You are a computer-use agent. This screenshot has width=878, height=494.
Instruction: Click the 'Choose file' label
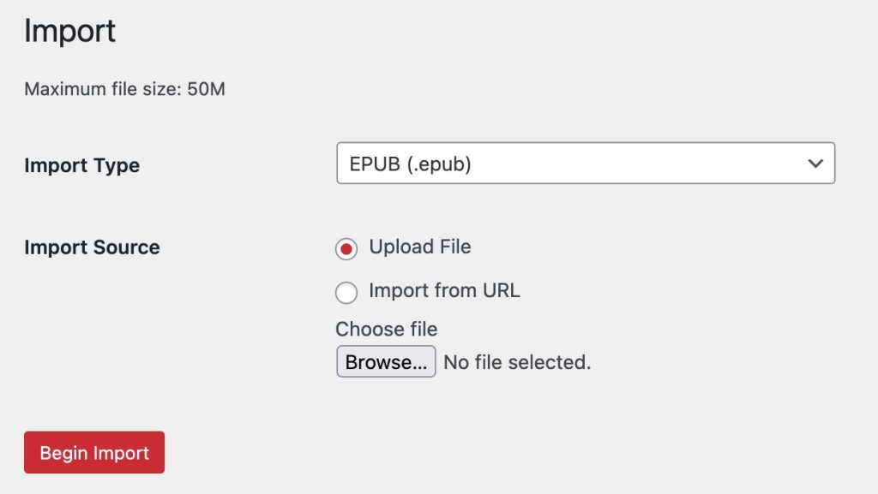pyautogui.click(x=386, y=329)
